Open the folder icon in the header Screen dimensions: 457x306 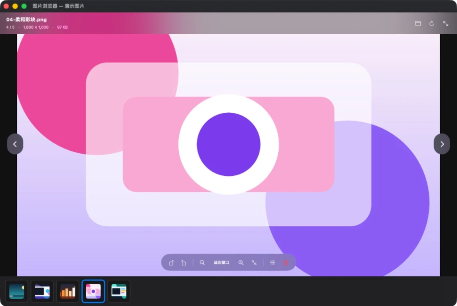point(418,23)
